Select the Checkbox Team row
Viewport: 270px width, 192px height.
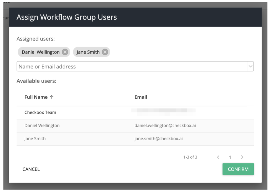[135, 113]
